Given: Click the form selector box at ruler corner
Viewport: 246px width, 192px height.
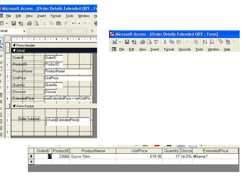Looking at the screenshot, I should click(x=8, y=39).
